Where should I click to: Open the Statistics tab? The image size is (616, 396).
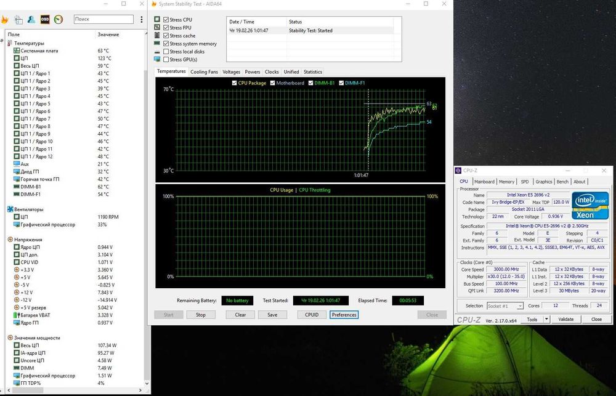(x=313, y=72)
